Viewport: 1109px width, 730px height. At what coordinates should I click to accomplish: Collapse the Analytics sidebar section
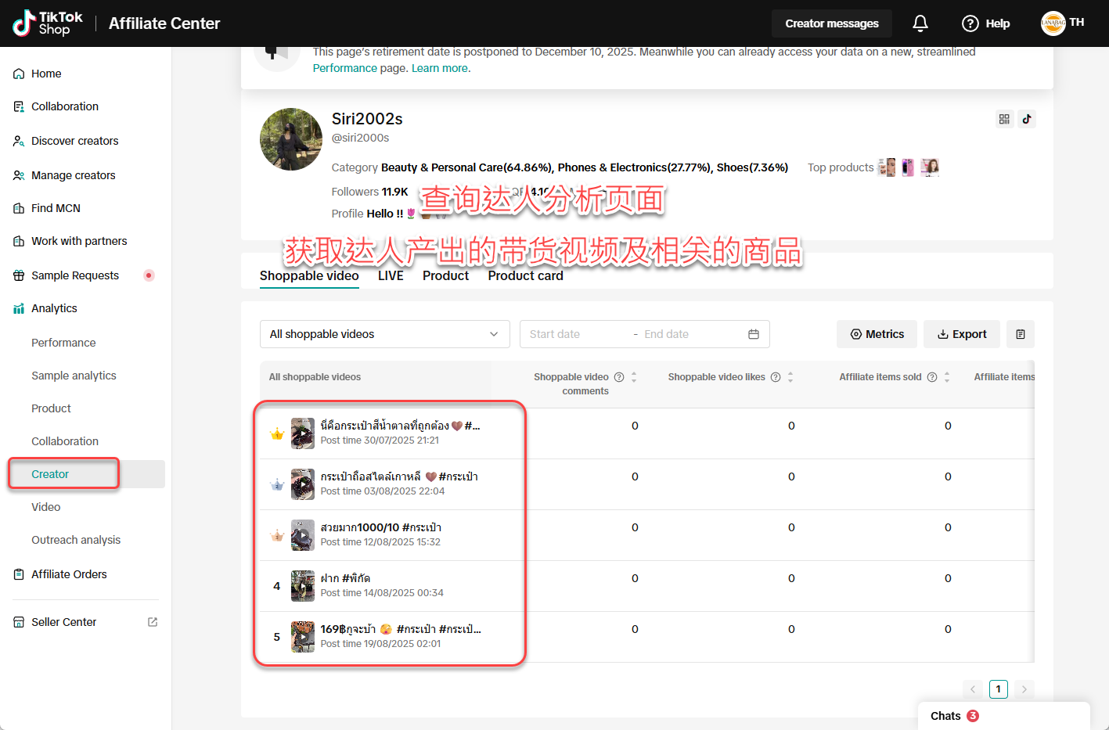[x=54, y=308]
